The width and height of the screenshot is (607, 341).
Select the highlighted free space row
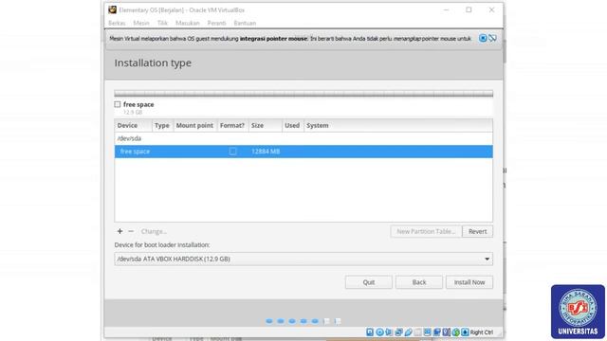point(303,152)
